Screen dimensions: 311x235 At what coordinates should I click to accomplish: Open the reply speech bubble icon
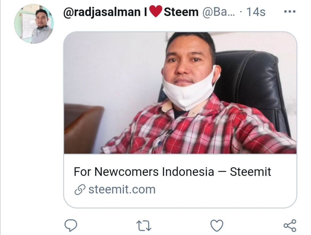(71, 225)
